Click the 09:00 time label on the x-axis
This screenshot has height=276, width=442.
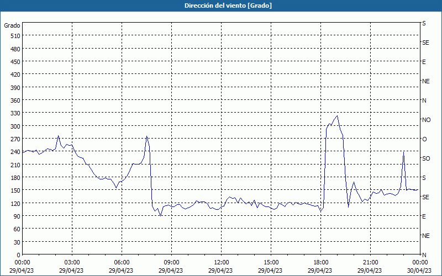[171, 263]
